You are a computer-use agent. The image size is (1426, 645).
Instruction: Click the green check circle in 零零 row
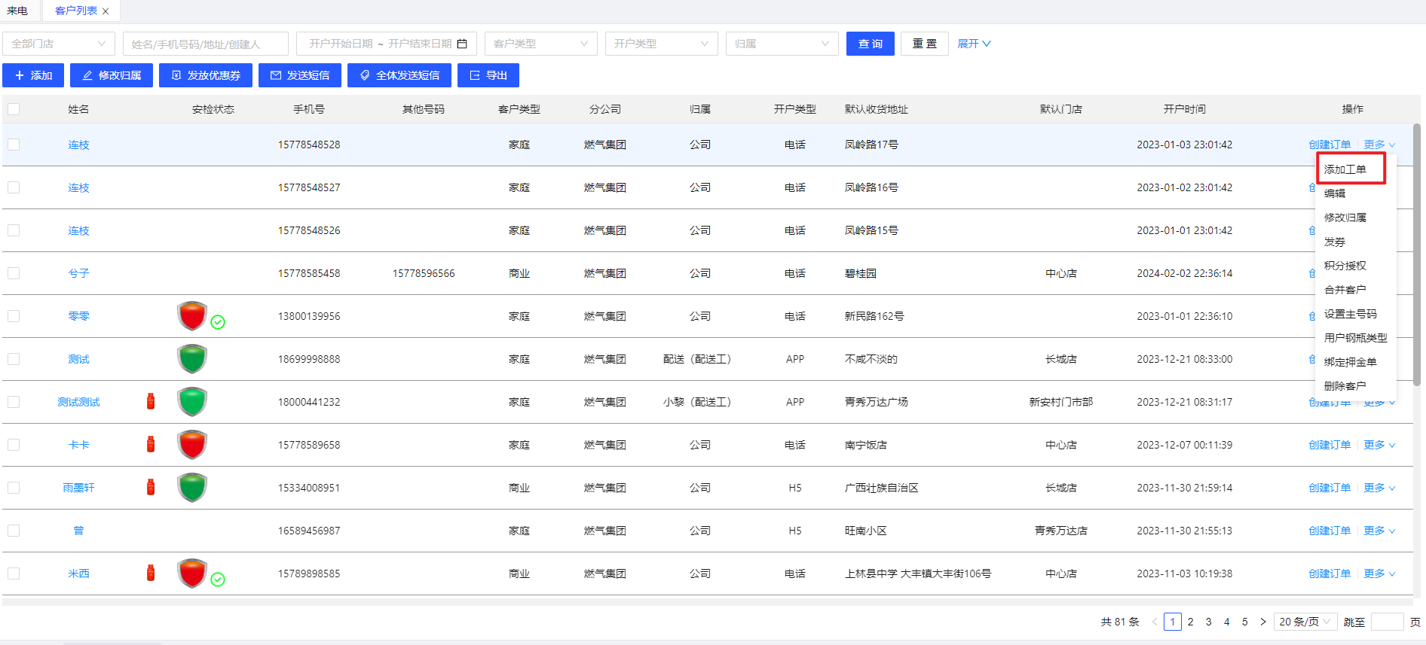pos(218,322)
